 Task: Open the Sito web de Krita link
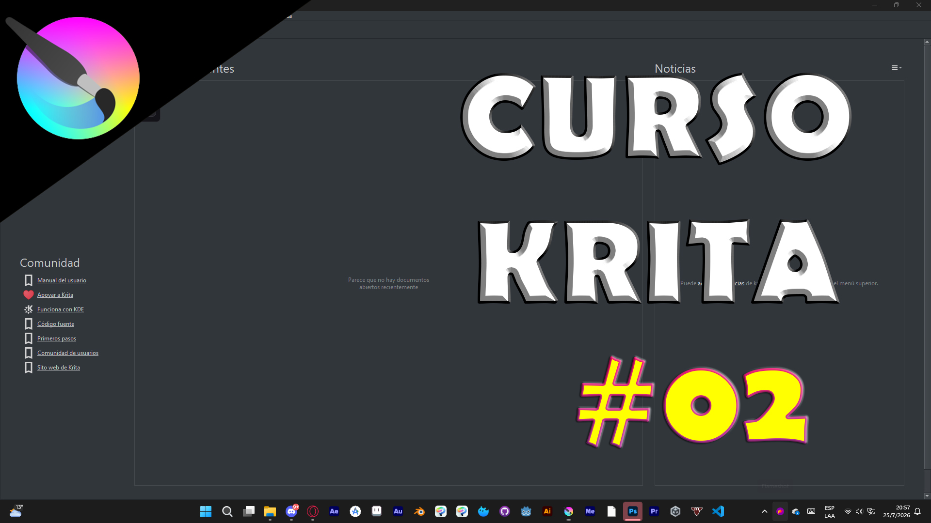click(59, 368)
